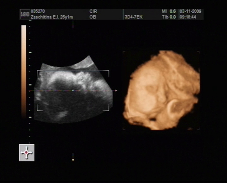Click the top-right ROI box corner
The image size is (227, 183).
click(107, 72)
